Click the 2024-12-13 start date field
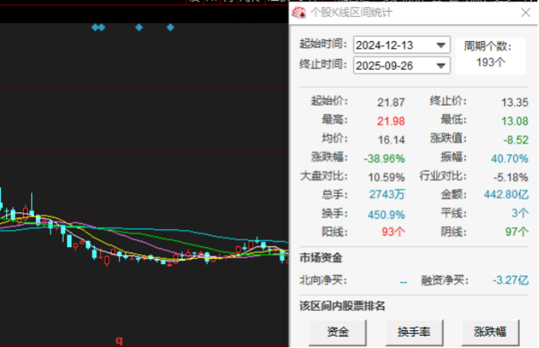Screen dimensions: 539x348 click(x=394, y=45)
